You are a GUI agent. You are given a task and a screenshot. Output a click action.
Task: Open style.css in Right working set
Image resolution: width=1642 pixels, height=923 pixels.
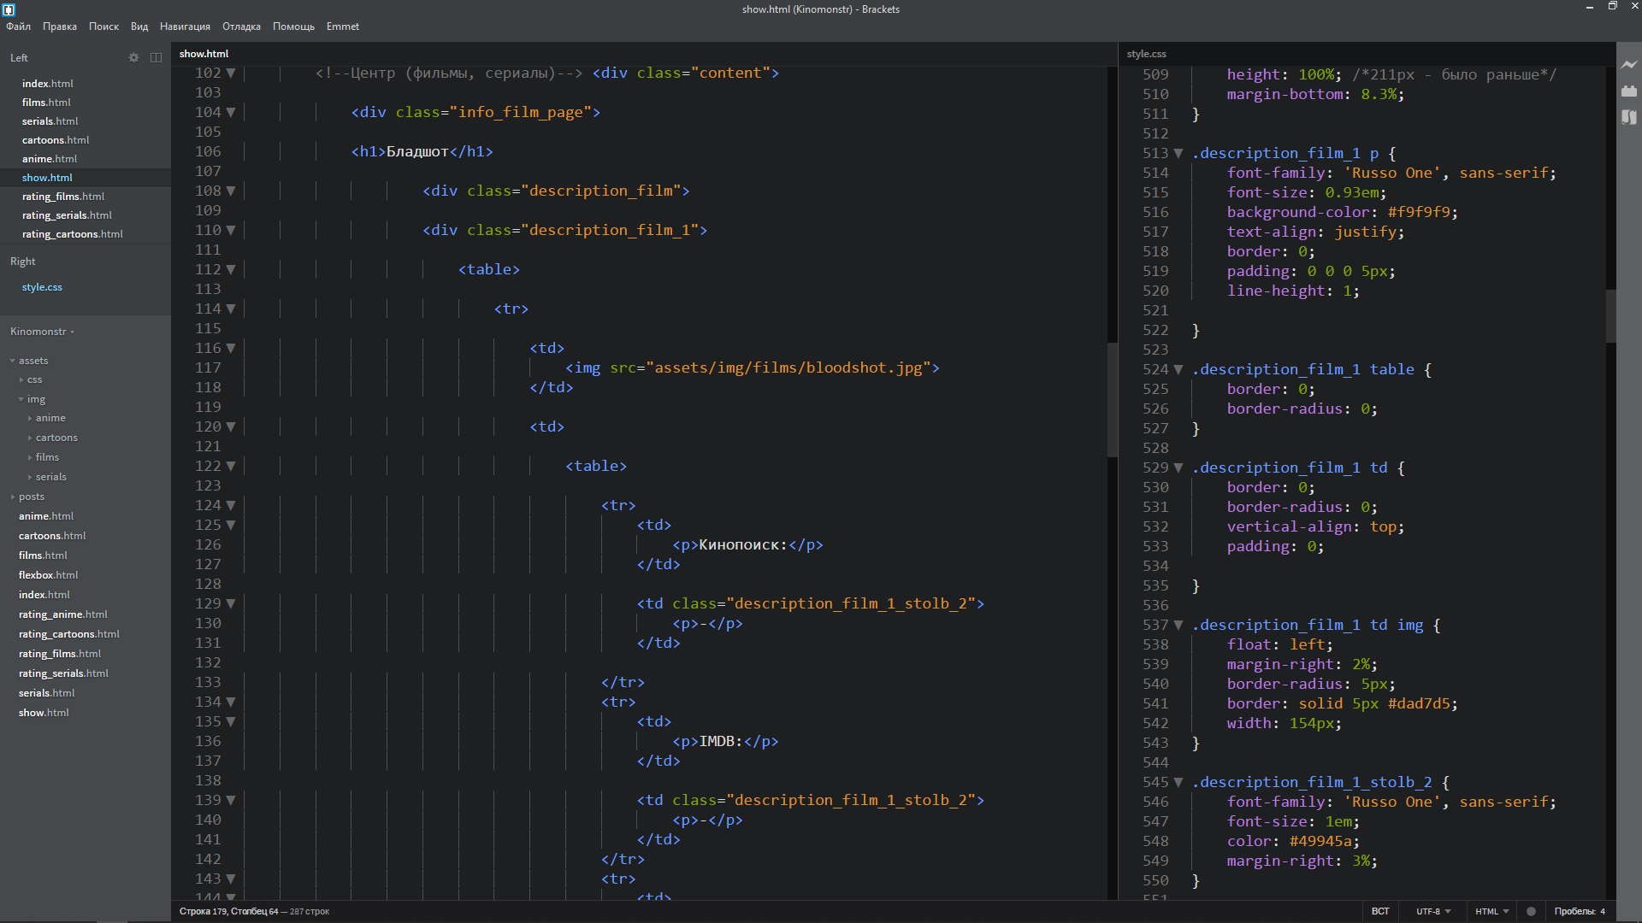[x=42, y=287]
